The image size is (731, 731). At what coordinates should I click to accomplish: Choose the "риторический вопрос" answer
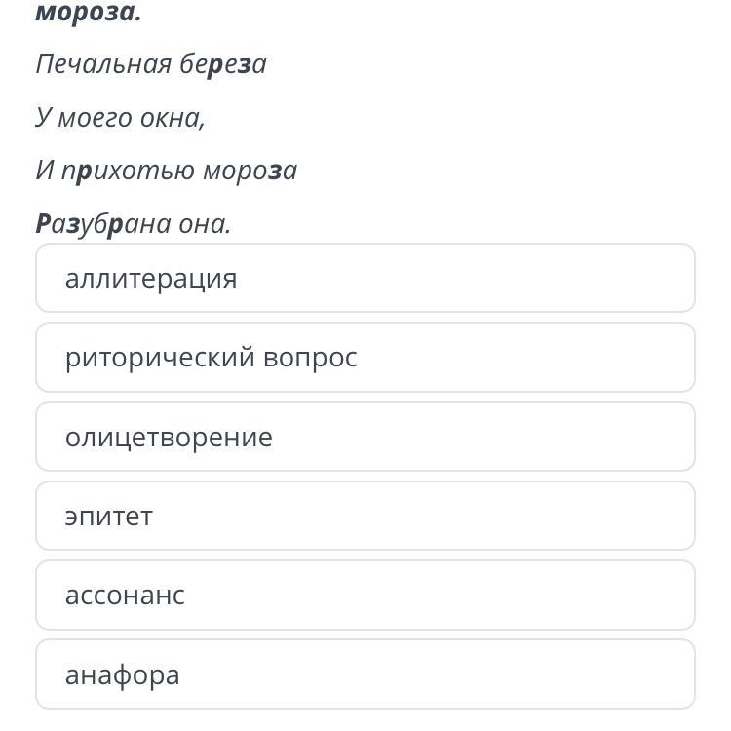365,358
